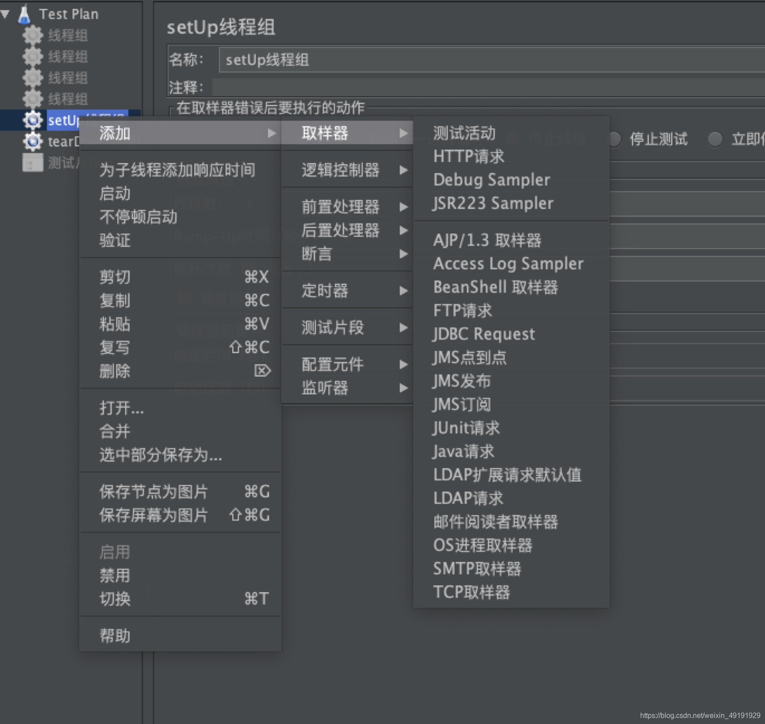
Task: Add a JDBC Request sampler
Action: coord(511,334)
